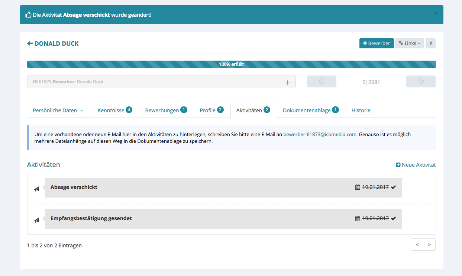Go to previous applicant with left arrow
This screenshot has height=276, width=462.
(322, 81)
